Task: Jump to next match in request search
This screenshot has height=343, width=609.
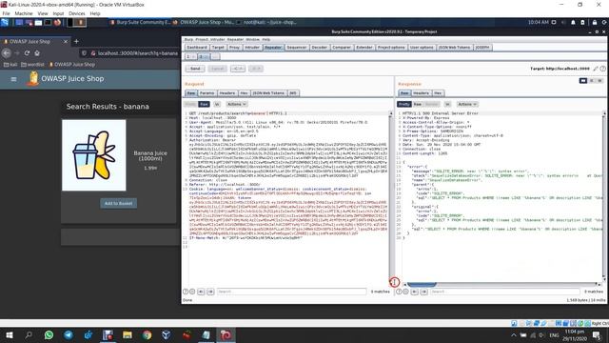Action: point(210,292)
